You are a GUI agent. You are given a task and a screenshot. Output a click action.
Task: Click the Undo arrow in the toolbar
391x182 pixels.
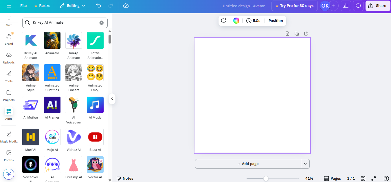tap(98, 5)
